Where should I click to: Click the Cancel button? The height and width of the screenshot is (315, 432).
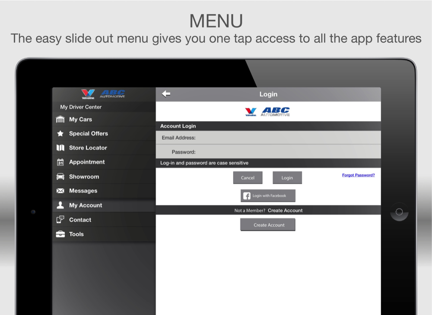point(248,178)
